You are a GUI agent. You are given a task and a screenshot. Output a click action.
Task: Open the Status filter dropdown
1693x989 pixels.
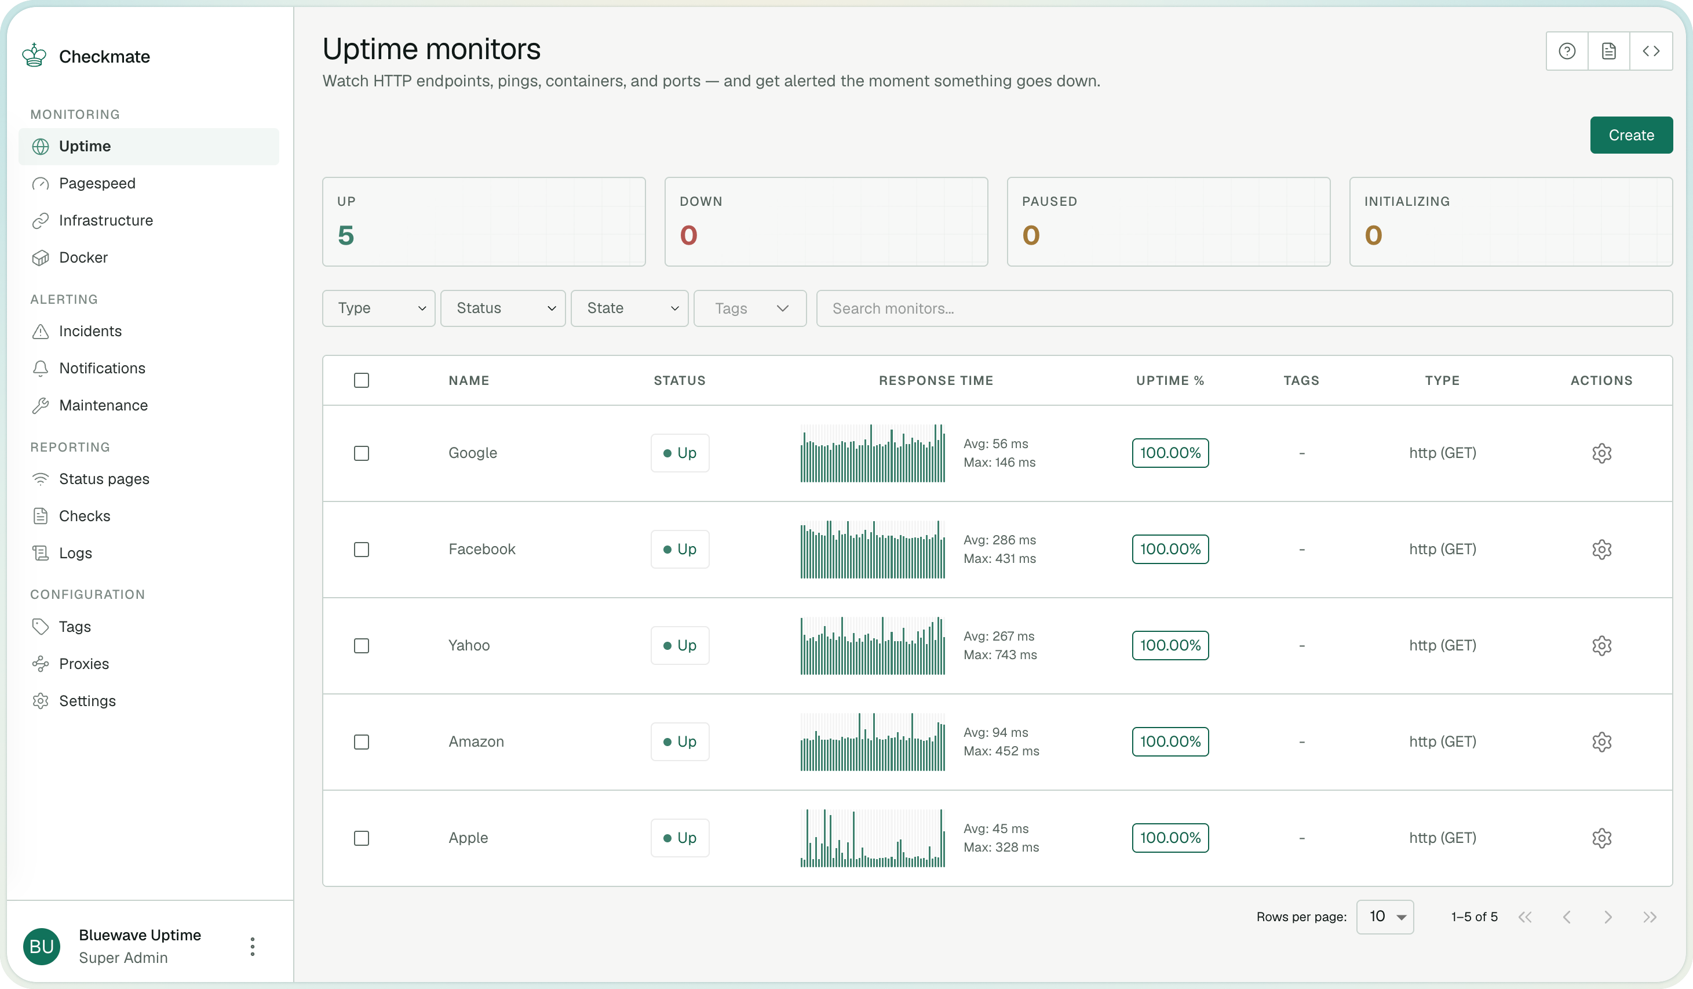[502, 308]
